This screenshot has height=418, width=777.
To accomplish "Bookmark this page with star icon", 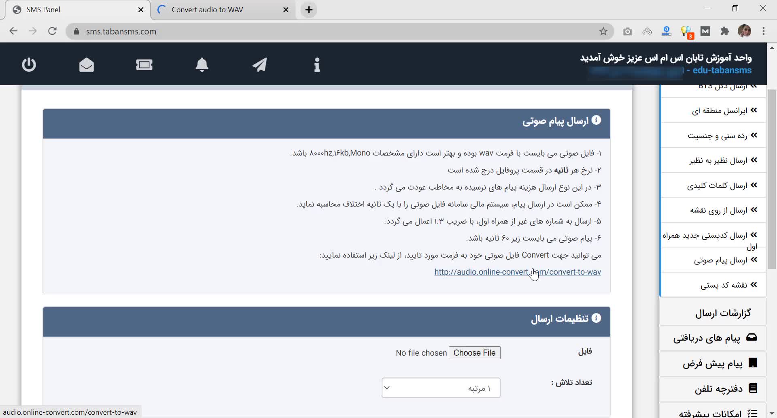I will 603,32.
